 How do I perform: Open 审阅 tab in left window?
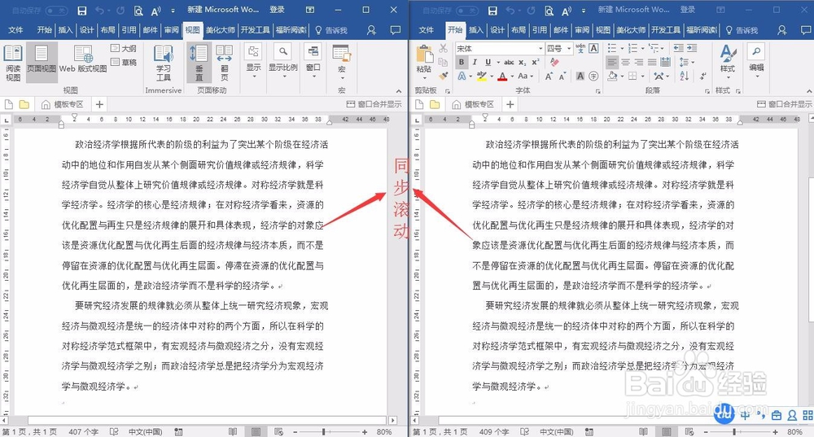point(171,30)
